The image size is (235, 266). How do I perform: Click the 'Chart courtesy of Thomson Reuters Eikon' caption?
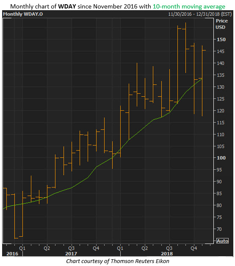tap(118, 261)
